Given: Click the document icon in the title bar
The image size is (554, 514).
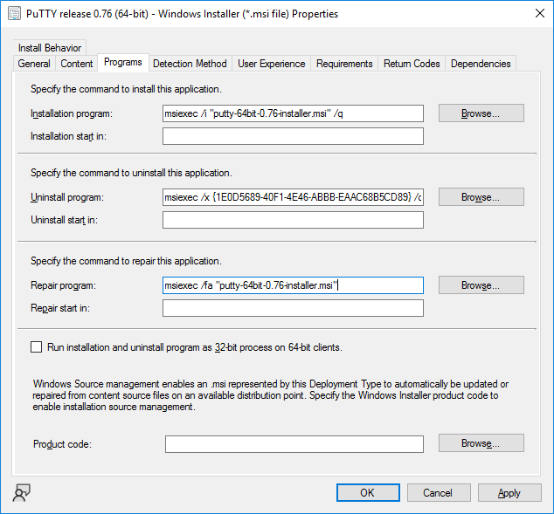Looking at the screenshot, I should [x=15, y=14].
